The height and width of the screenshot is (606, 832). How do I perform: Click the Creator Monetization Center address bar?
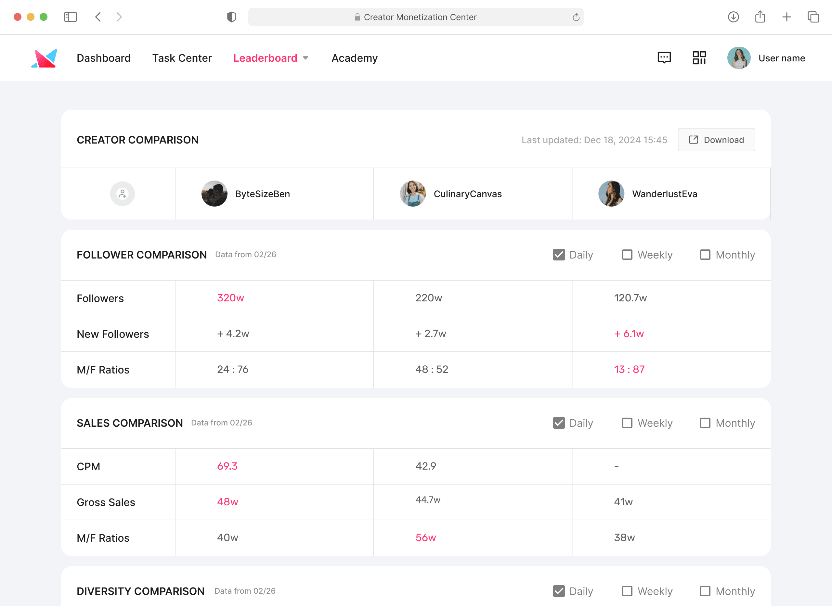pos(416,17)
